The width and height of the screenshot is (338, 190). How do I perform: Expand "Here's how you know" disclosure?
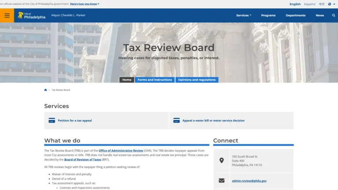[84, 4]
